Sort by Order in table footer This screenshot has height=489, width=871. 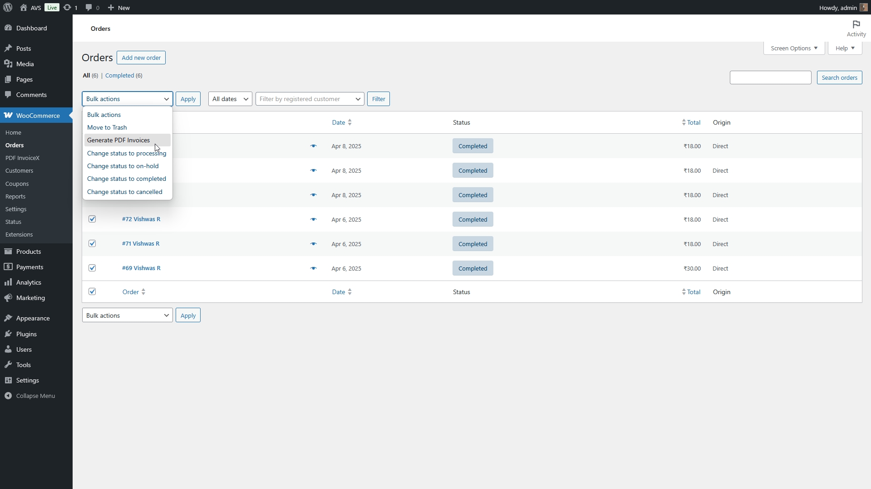tap(134, 292)
